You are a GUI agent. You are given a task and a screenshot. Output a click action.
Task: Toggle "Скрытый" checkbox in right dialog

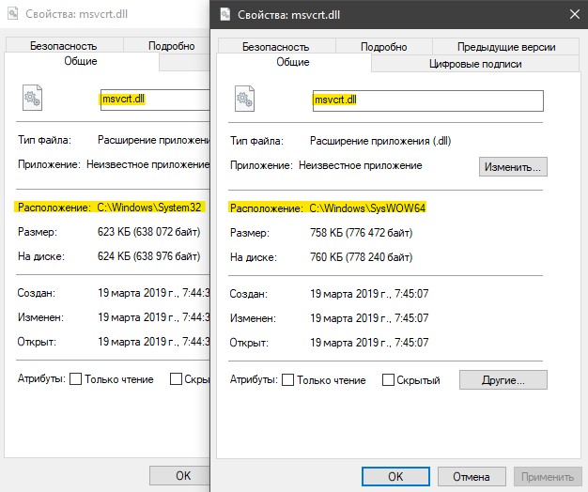click(388, 380)
